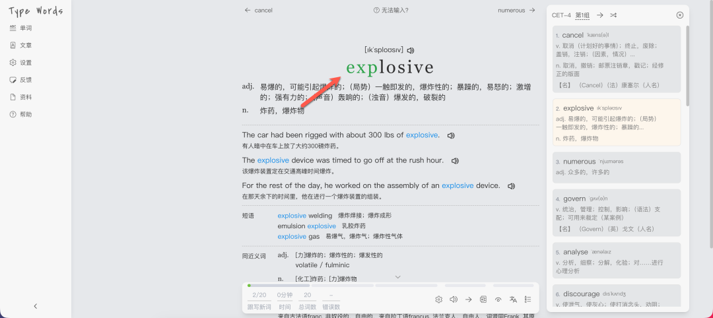Click the 无法输入? help link
713x318 pixels.
391,11
